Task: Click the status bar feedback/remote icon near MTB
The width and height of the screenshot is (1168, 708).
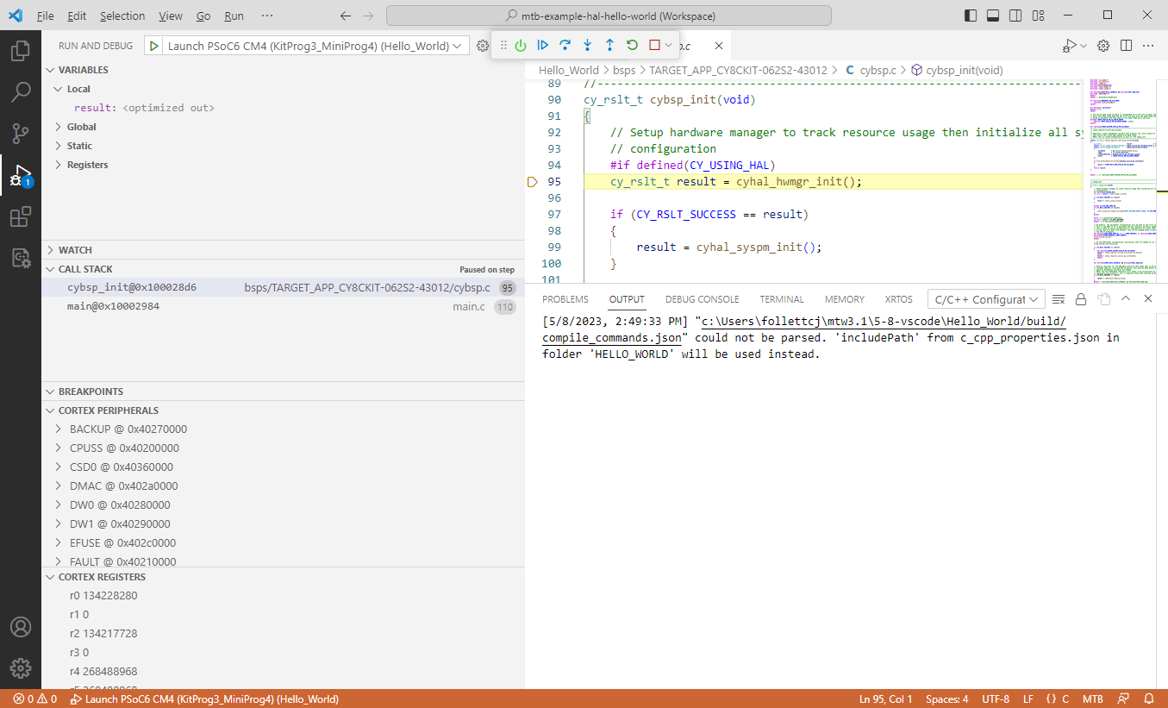Action: pyautogui.click(x=1123, y=699)
